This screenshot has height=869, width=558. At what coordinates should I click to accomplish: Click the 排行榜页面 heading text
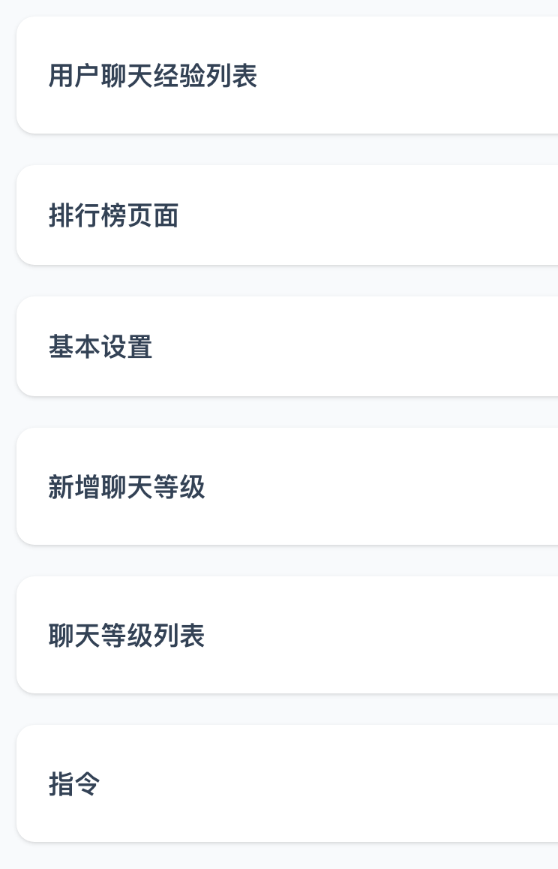pos(113,216)
